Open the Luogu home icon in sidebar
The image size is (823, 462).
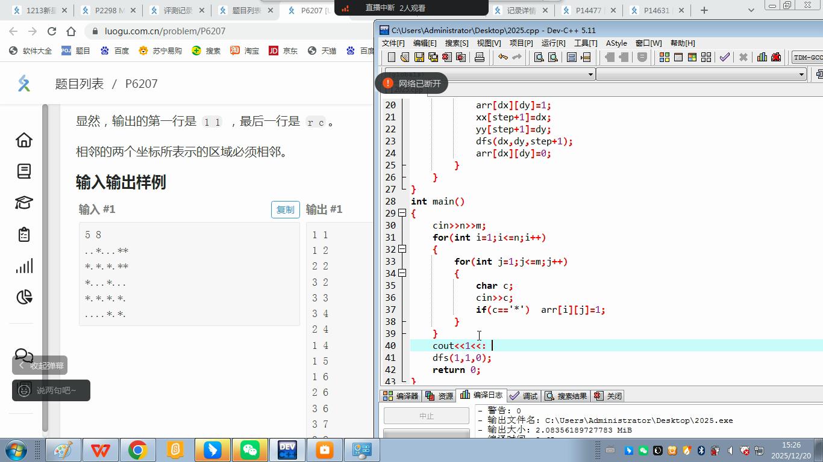[x=24, y=140]
